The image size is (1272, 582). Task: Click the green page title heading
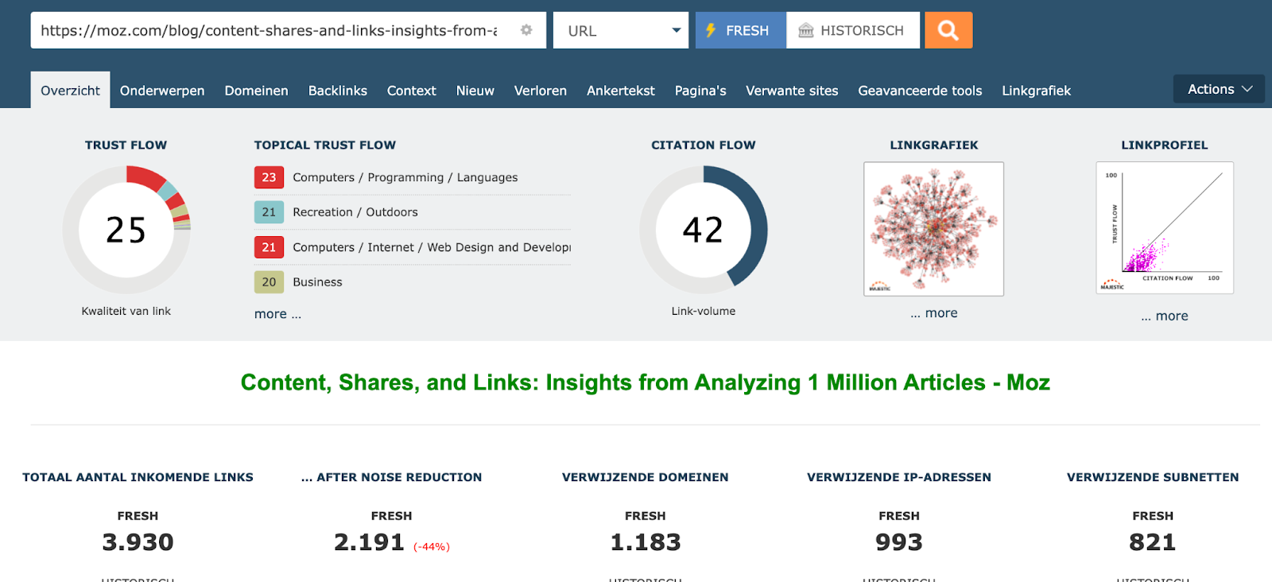point(646,382)
